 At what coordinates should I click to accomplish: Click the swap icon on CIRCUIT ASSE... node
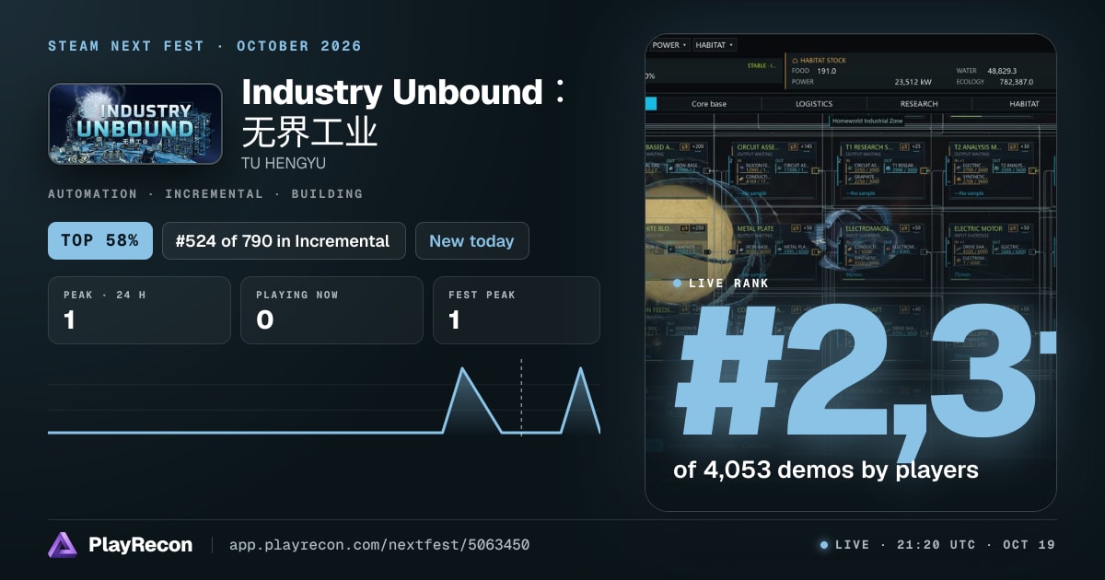(793, 146)
